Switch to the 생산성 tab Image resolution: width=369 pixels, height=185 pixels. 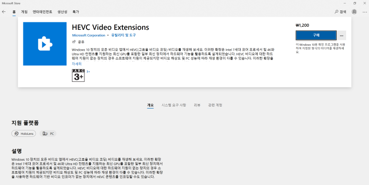click(63, 12)
